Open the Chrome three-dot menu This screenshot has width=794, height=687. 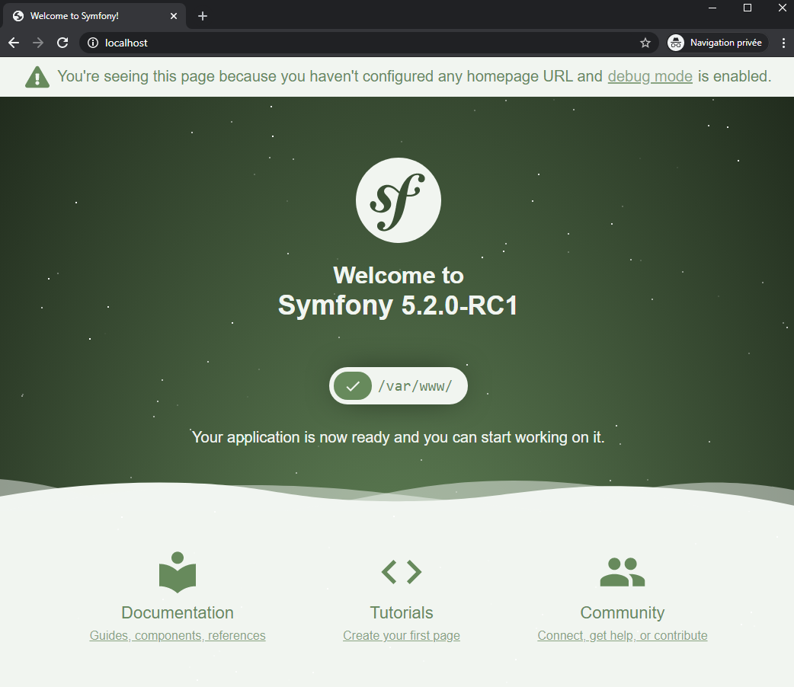(x=783, y=43)
